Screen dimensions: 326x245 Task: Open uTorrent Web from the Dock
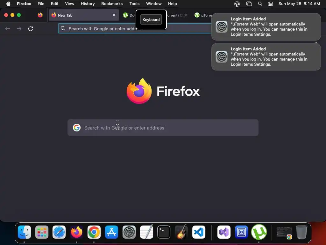[x=259, y=232]
